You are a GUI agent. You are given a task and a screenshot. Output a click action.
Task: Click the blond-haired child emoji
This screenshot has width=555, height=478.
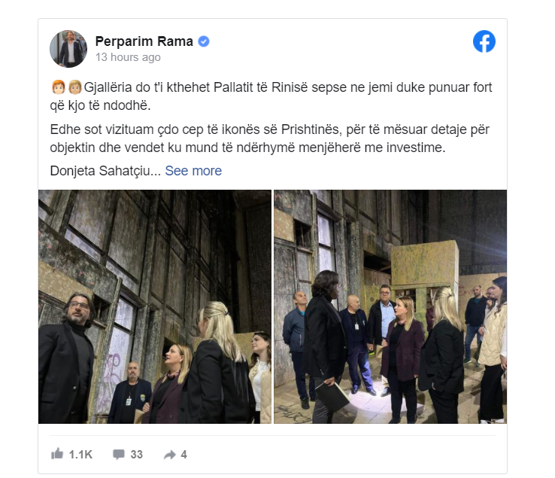click(x=74, y=87)
